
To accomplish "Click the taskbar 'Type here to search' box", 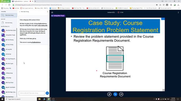I will pyautogui.click(x=21, y=99).
